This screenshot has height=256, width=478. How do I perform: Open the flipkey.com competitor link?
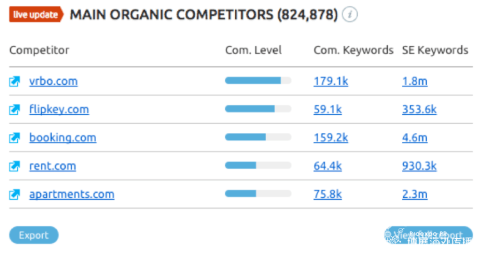click(59, 109)
